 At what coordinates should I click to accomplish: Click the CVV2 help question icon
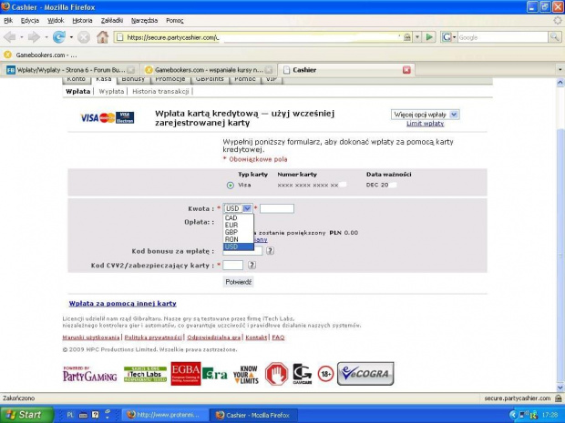point(252,265)
